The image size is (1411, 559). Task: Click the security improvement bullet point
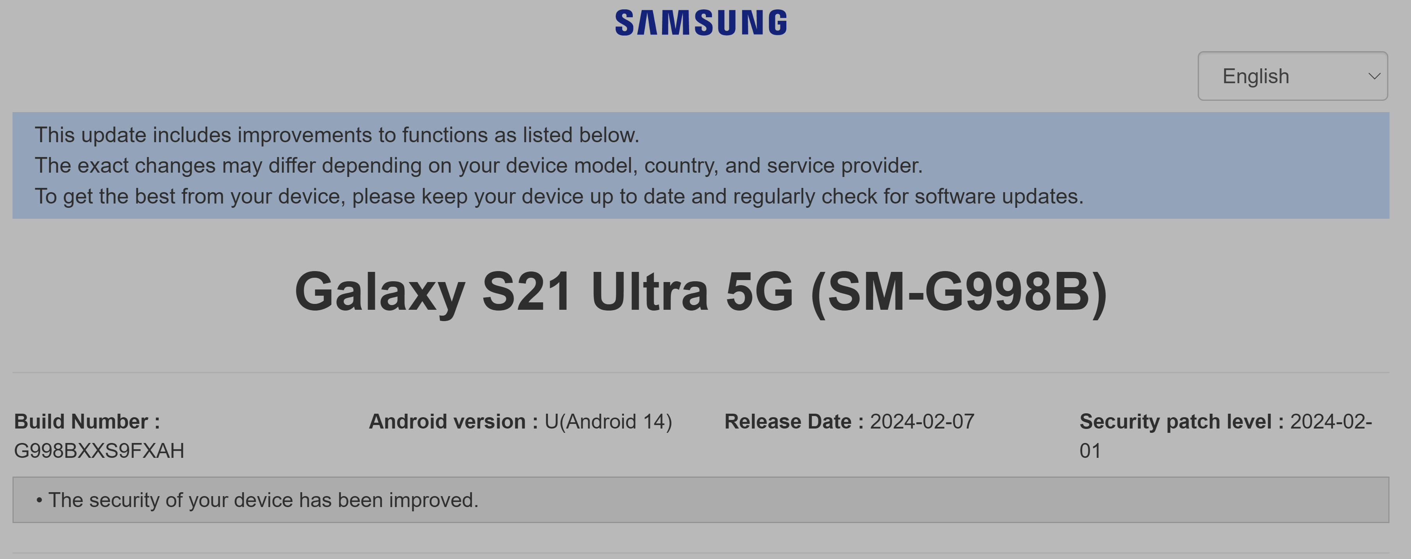coord(257,499)
